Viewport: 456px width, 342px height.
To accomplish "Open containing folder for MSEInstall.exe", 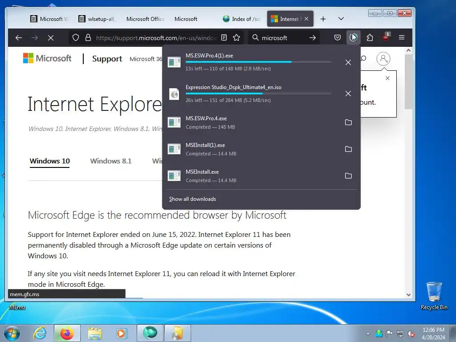I will click(x=348, y=175).
